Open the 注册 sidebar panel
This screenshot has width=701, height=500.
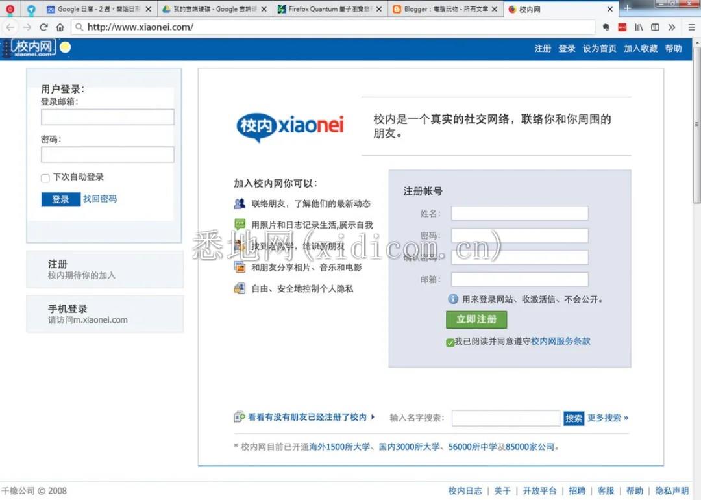click(x=105, y=269)
